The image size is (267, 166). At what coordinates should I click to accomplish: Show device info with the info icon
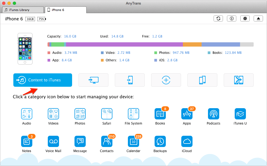pyautogui.click(x=231, y=18)
